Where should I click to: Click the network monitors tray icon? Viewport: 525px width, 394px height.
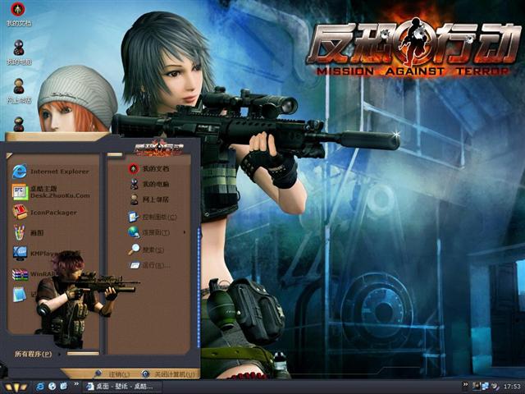[485, 387]
